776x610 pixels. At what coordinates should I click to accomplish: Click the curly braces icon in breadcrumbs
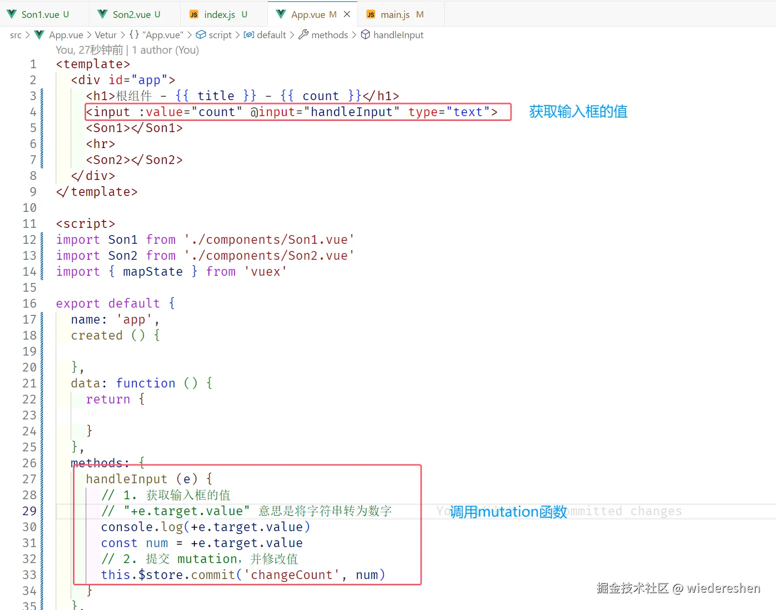[x=134, y=35]
